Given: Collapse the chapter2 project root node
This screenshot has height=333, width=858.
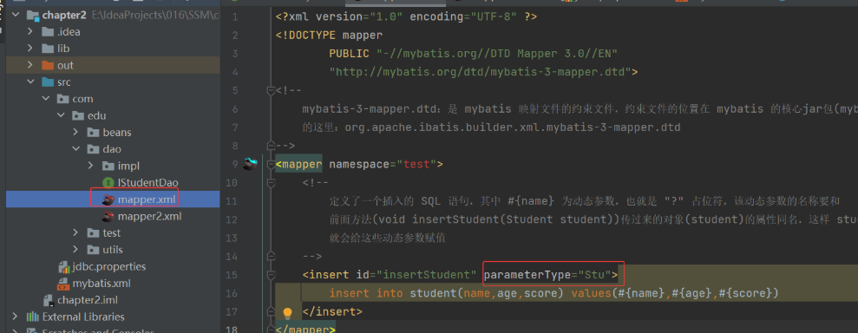Looking at the screenshot, I should [16, 16].
